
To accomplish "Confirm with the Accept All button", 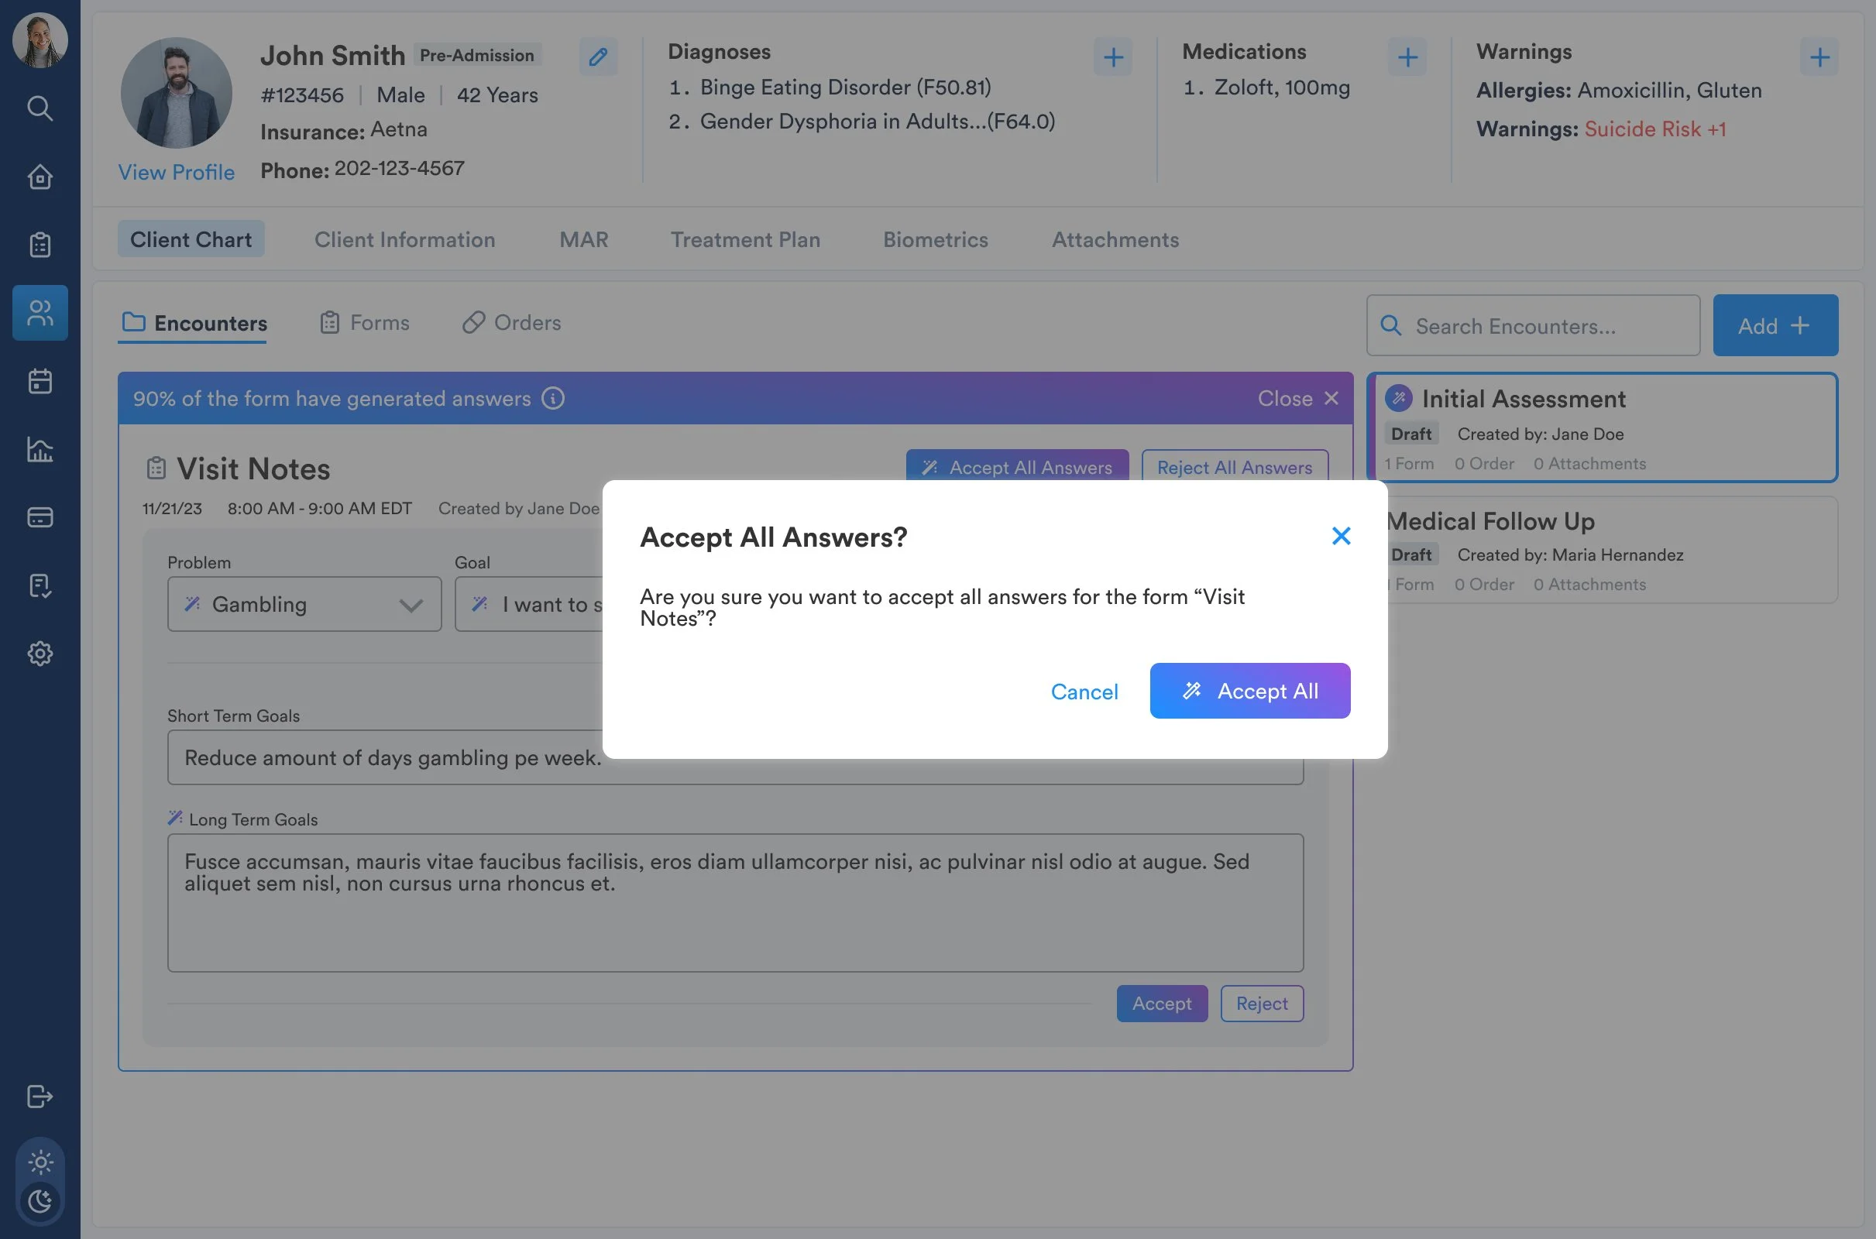I will [1249, 691].
